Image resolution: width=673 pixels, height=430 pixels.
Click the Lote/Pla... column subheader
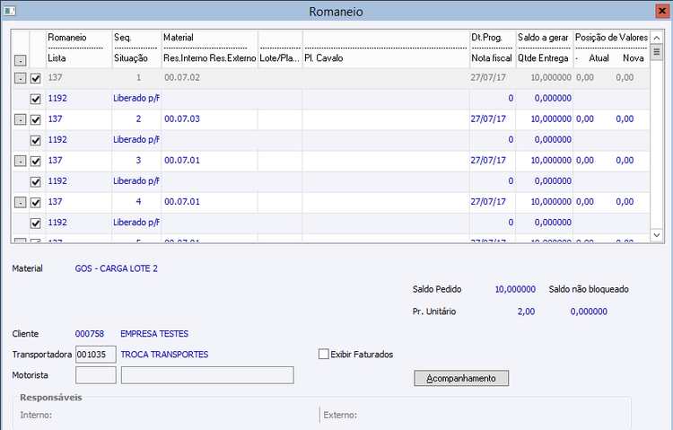coord(279,58)
